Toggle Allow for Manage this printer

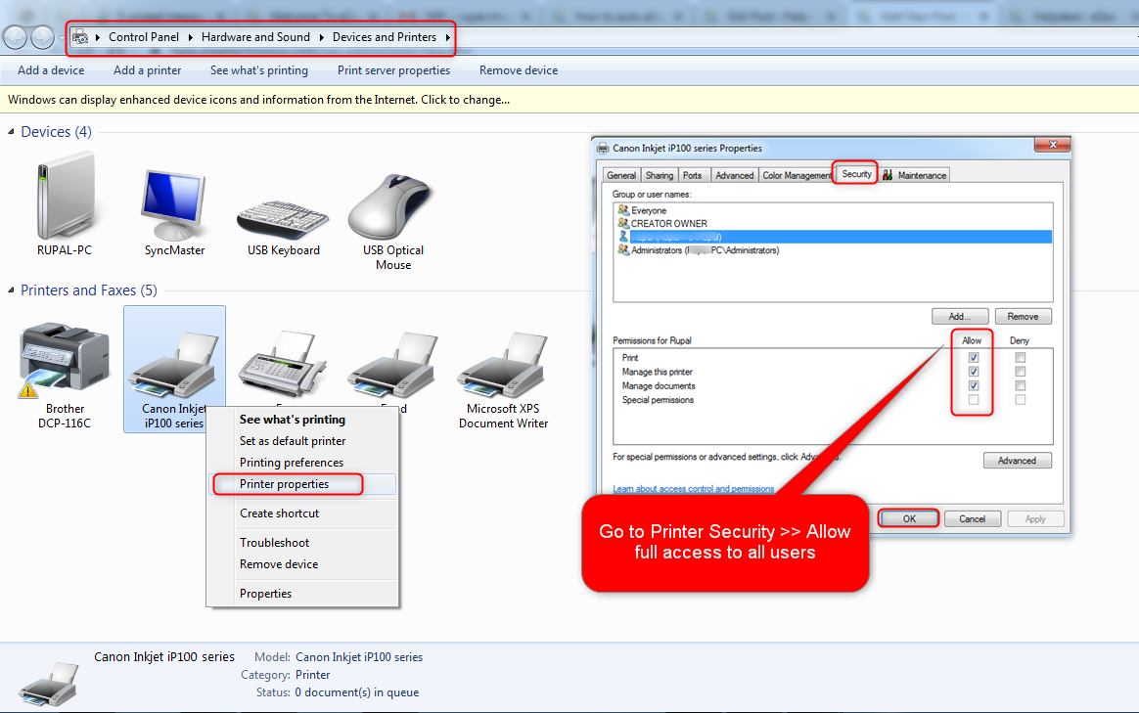(974, 371)
